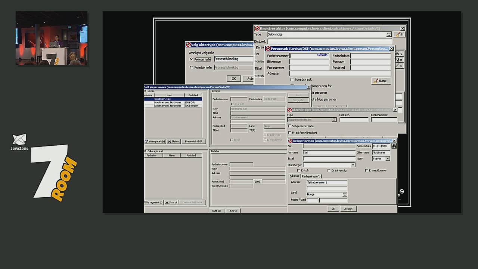Click the Lovisa logo icon in Personsøk title bar
478x269 pixels.
(267, 49)
